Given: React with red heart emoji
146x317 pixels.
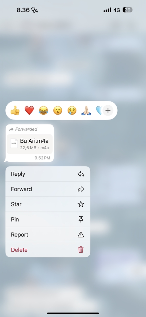Looking at the screenshot, I should 29,111.
